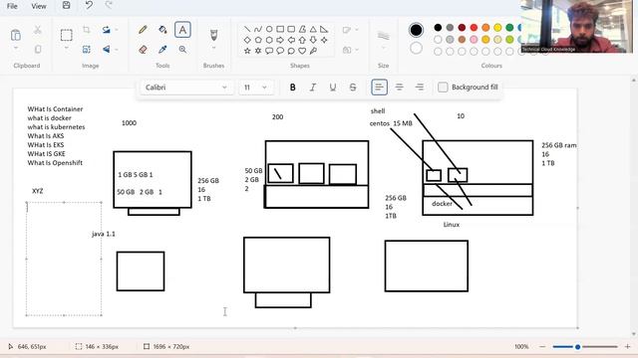638x358 pixels.
Task: Open the Shape outline dropdown
Action: pyautogui.click(x=350, y=30)
